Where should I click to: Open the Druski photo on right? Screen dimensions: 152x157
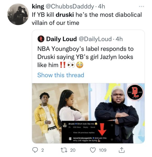click(x=117, y=113)
